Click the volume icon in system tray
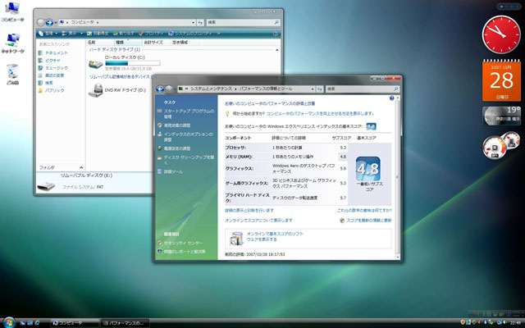The height and width of the screenshot is (328, 525). click(x=504, y=322)
